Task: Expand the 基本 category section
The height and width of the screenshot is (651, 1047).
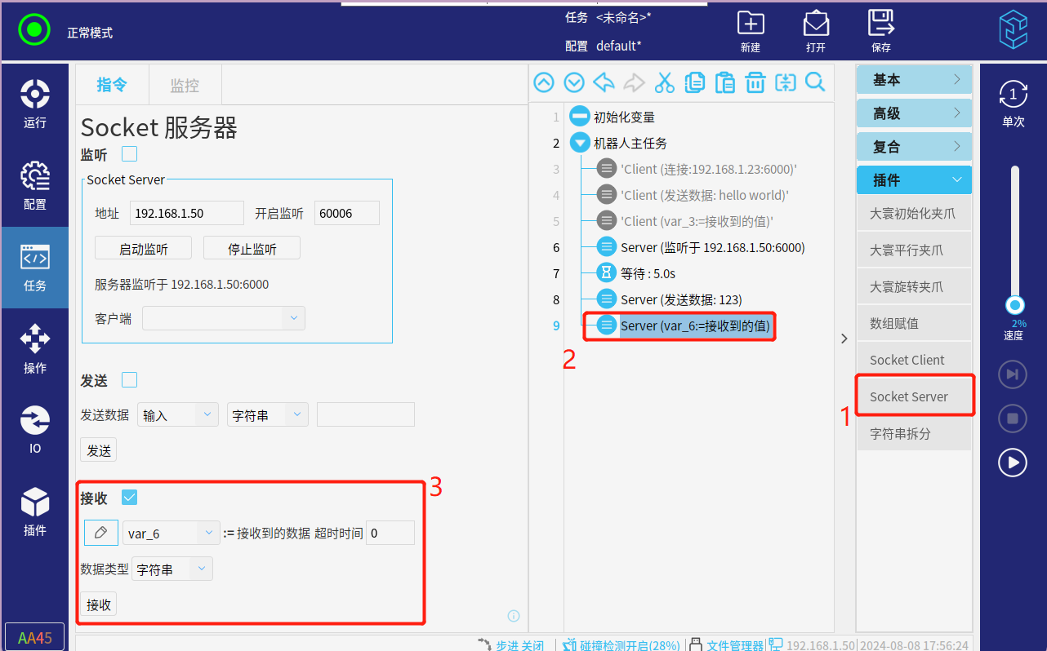Action: tap(914, 80)
